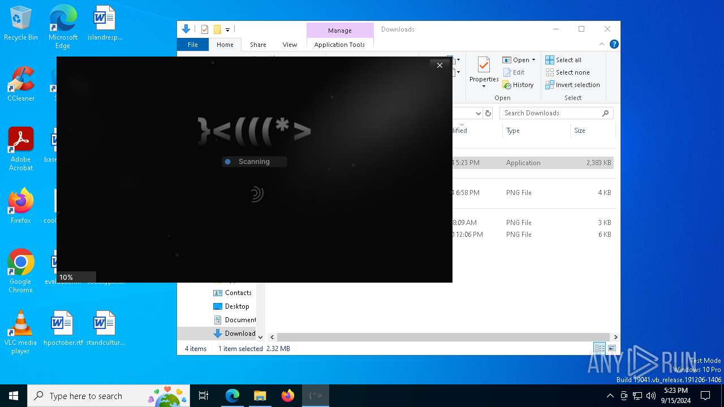Select standcultur... Word file on desktop
Screen dimensions: 724x407
(x=105, y=328)
